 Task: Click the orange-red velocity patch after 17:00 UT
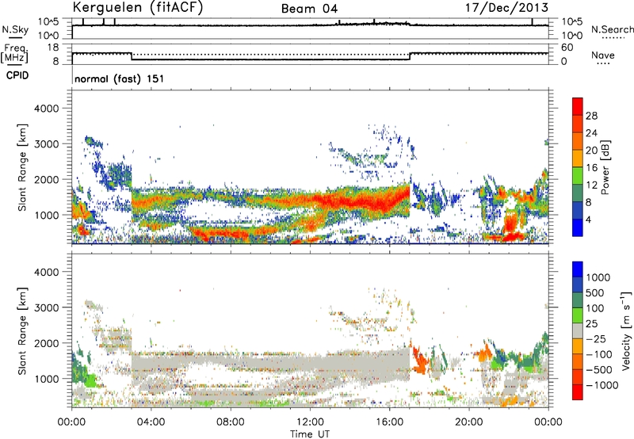pyautogui.click(x=420, y=360)
